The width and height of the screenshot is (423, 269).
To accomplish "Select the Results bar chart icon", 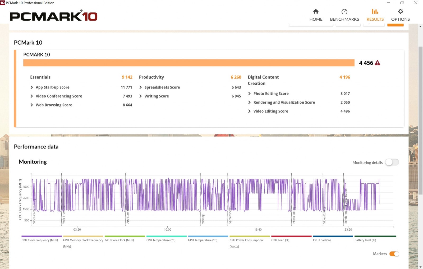I will click(x=375, y=11).
